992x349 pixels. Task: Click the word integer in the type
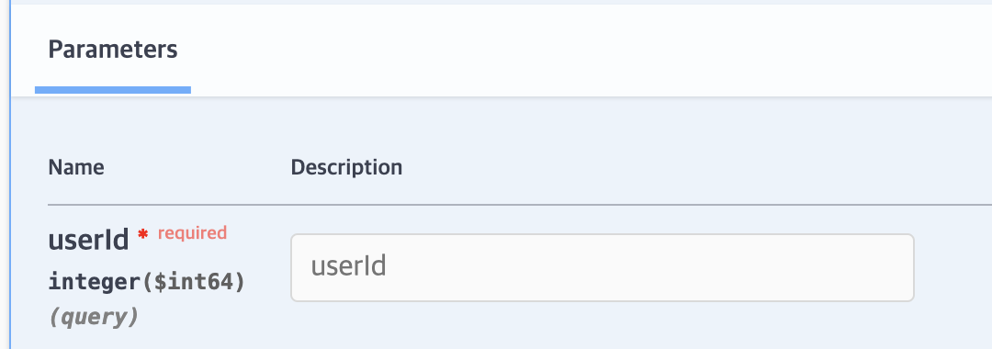(93, 282)
